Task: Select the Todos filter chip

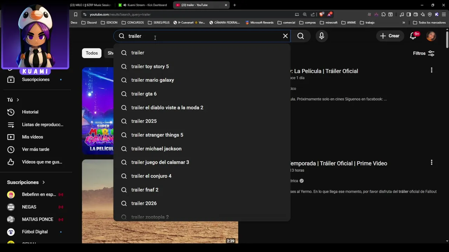Action: coord(92,53)
